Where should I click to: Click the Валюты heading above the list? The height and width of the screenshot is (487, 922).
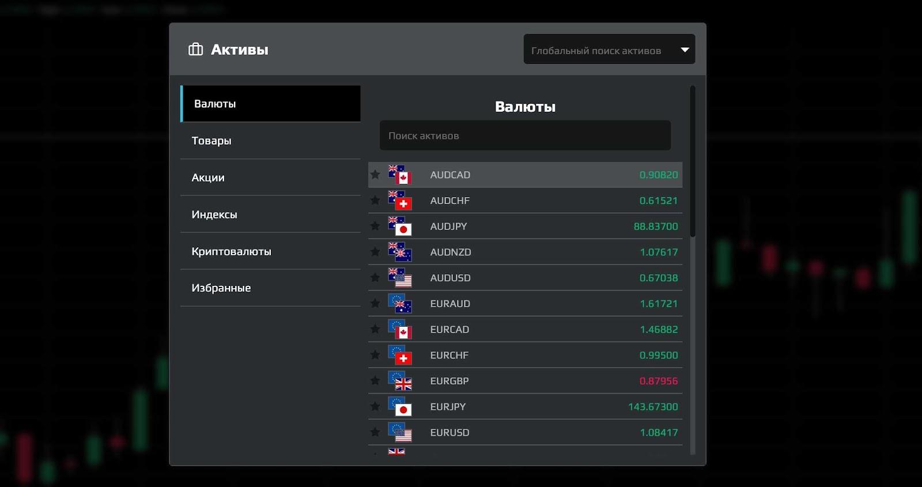click(x=525, y=107)
